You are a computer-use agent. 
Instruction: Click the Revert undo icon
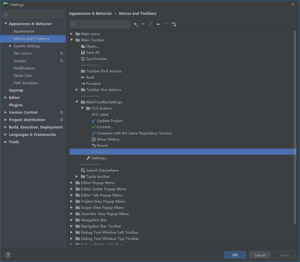[x=94, y=146]
